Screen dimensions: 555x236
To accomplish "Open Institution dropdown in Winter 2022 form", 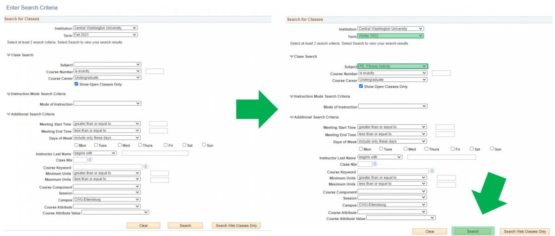I will pyautogui.click(x=390, y=29).
